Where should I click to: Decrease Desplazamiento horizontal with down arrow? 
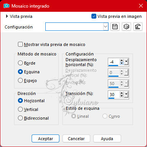[122, 63]
